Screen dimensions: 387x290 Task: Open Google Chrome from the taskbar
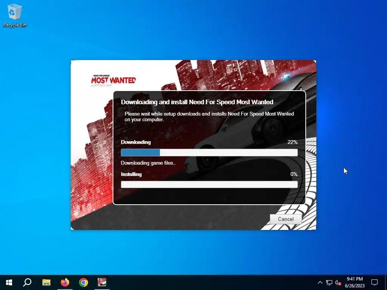click(84, 282)
